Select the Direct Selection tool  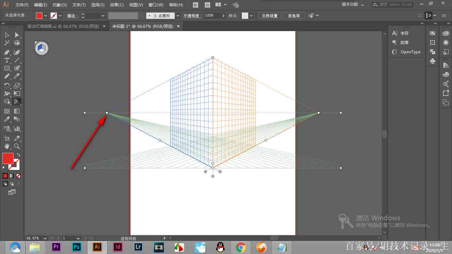tap(17, 35)
